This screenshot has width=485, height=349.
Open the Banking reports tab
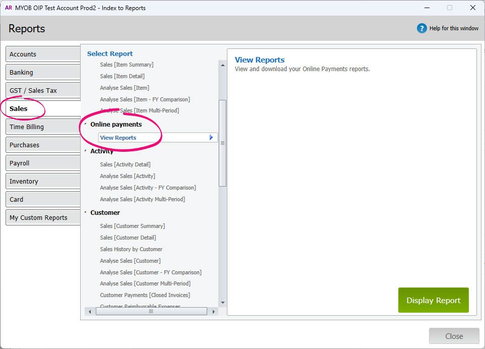[x=43, y=72]
